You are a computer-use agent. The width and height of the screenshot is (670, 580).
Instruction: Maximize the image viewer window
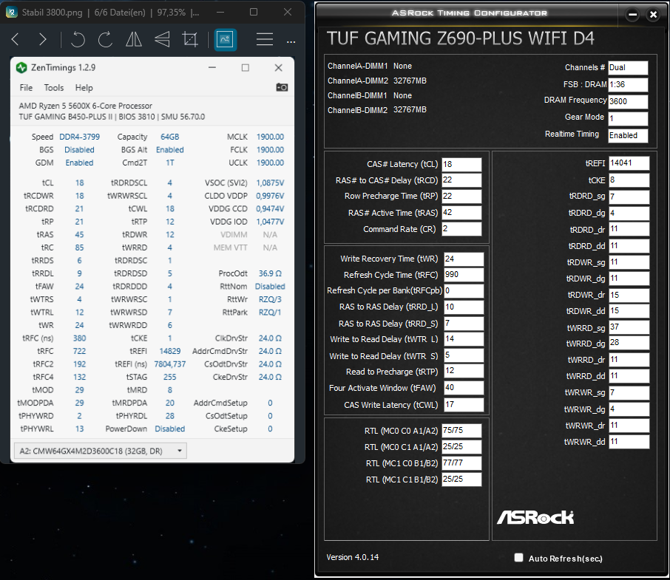coord(254,12)
